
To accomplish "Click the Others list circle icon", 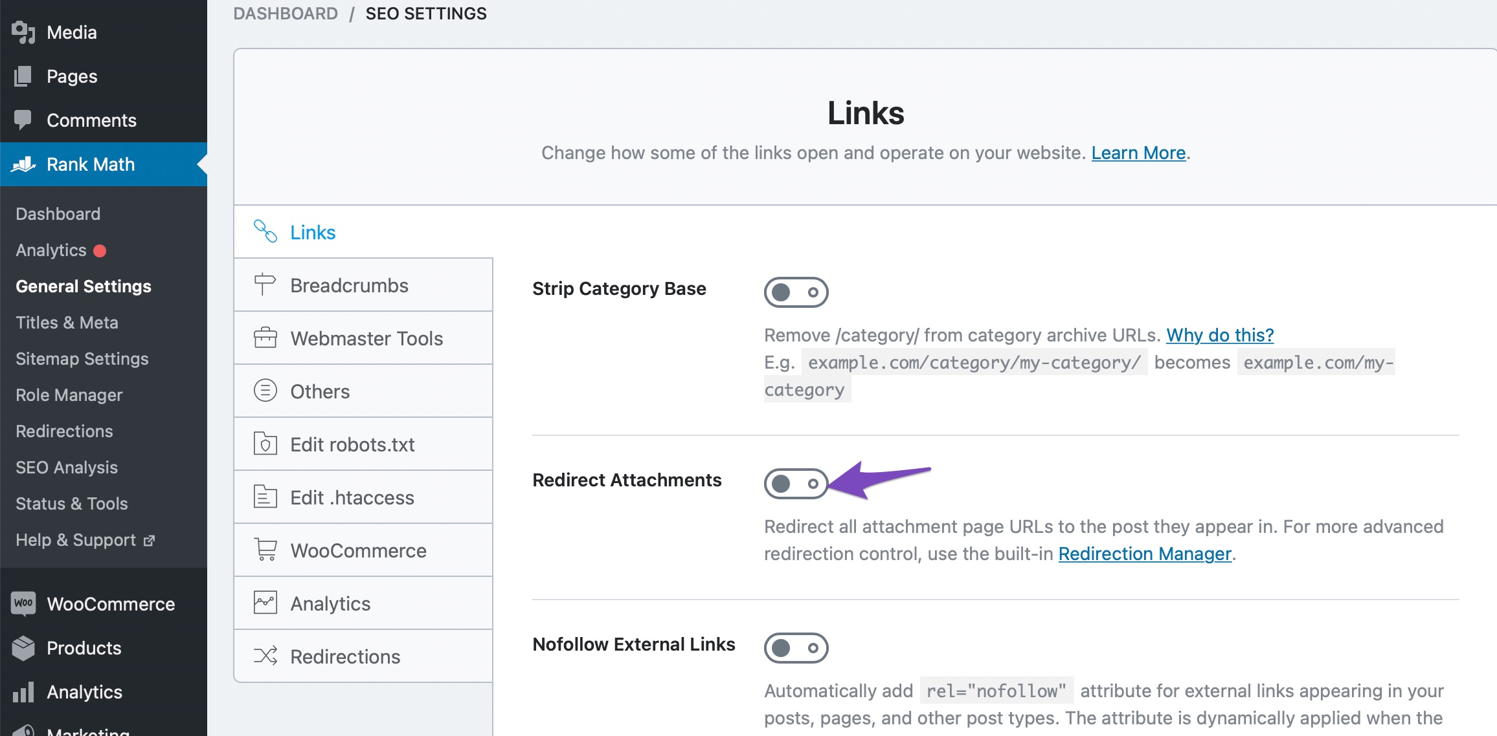I will (265, 391).
